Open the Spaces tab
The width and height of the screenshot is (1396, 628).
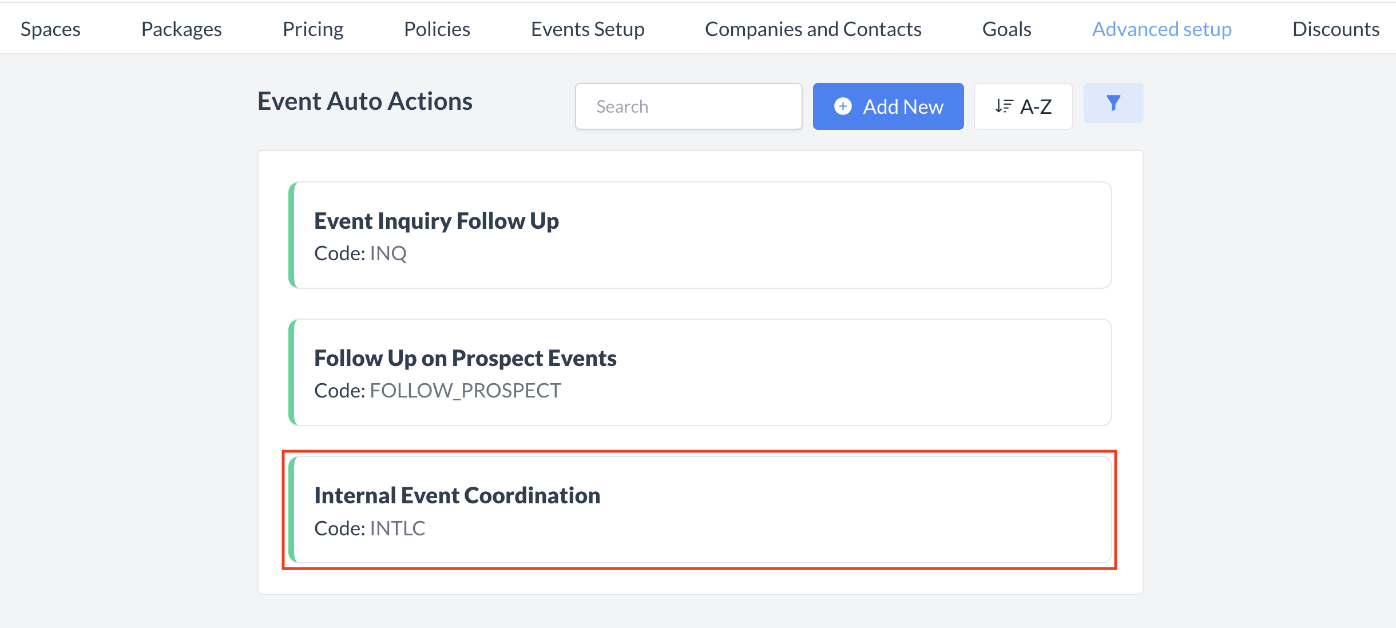click(x=50, y=29)
